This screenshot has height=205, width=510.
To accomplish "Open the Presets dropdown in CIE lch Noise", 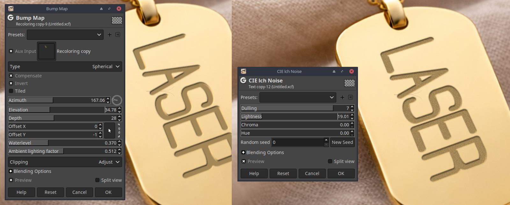I will click(298, 97).
